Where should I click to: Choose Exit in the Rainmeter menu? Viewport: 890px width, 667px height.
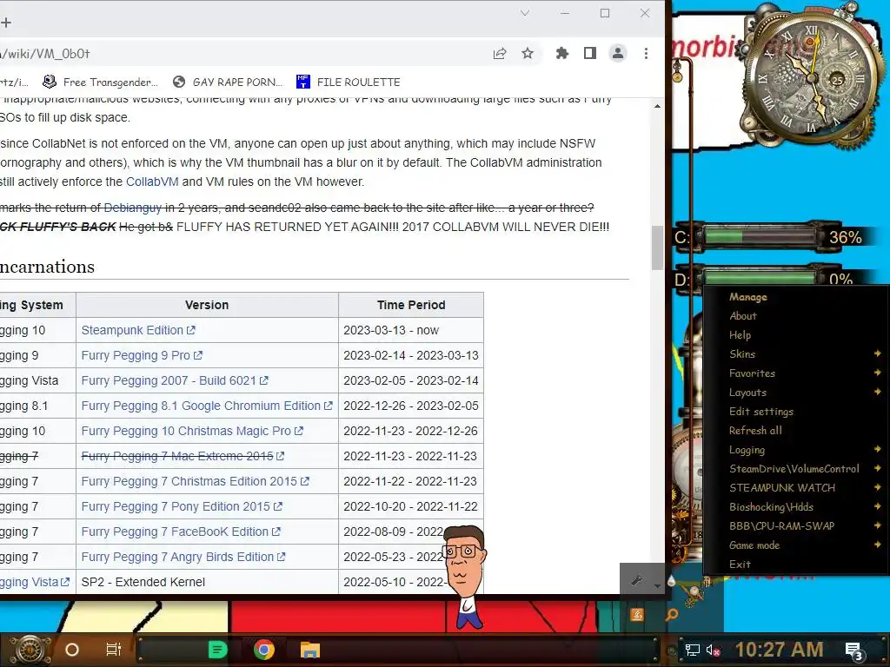[796, 565]
